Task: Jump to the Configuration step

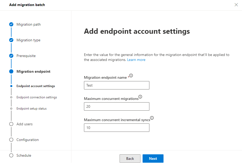Action: pyautogui.click(x=27, y=140)
